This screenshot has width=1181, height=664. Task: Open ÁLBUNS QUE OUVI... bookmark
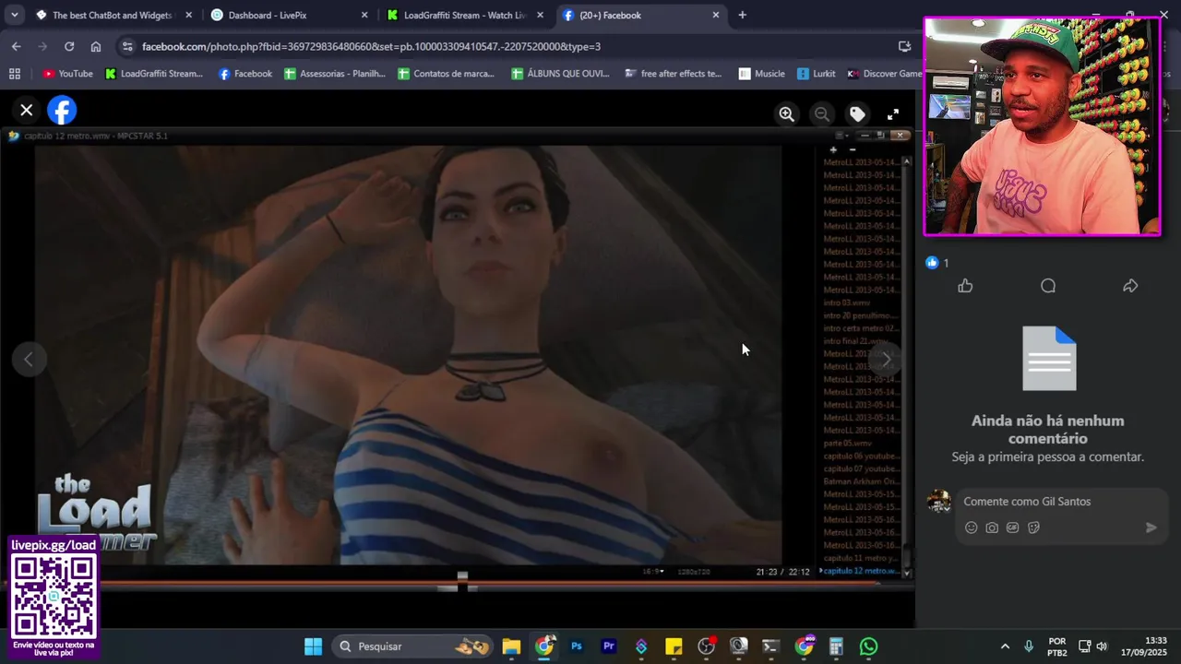pyautogui.click(x=560, y=74)
